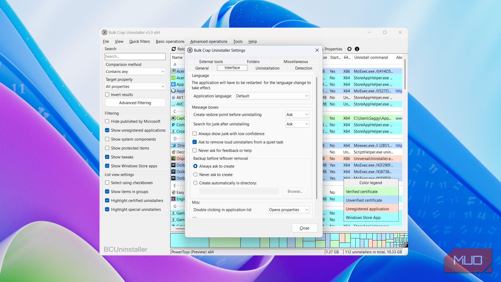Click the Cros row application icon
Screen dimensions: 501x282
[173, 131]
